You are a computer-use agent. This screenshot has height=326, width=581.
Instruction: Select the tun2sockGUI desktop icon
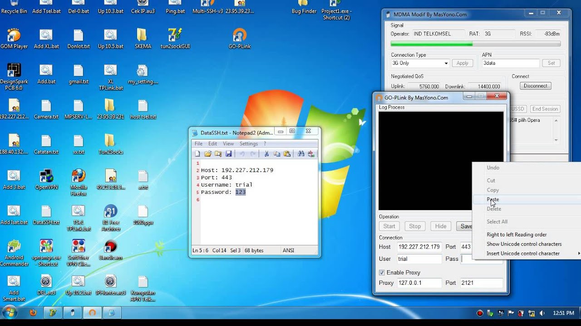[175, 38]
